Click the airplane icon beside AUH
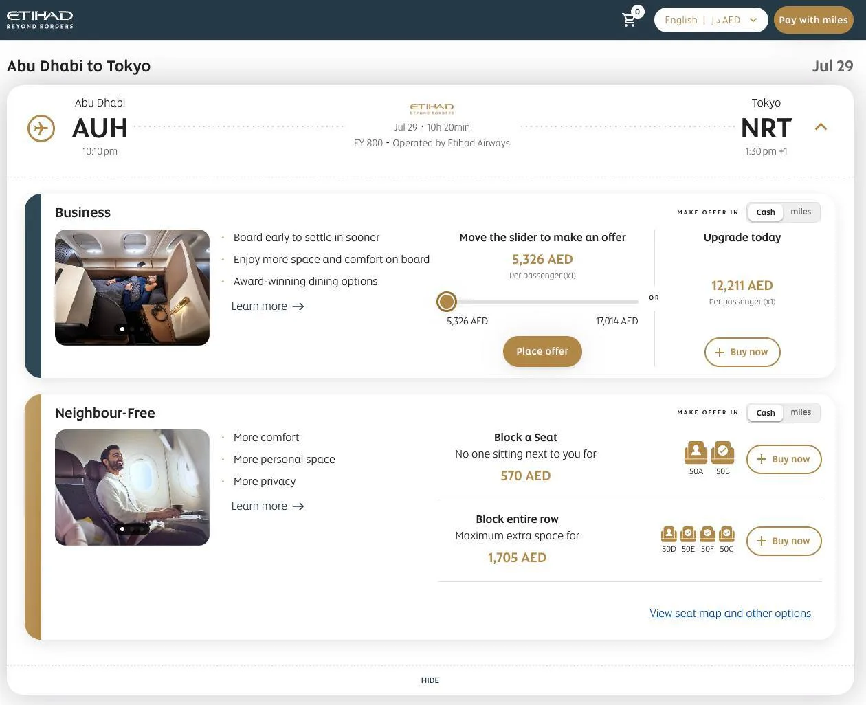The height and width of the screenshot is (705, 866). 41,128
